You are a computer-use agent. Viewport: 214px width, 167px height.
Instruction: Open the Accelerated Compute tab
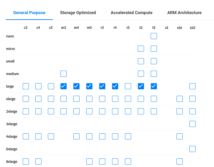tap(131, 13)
